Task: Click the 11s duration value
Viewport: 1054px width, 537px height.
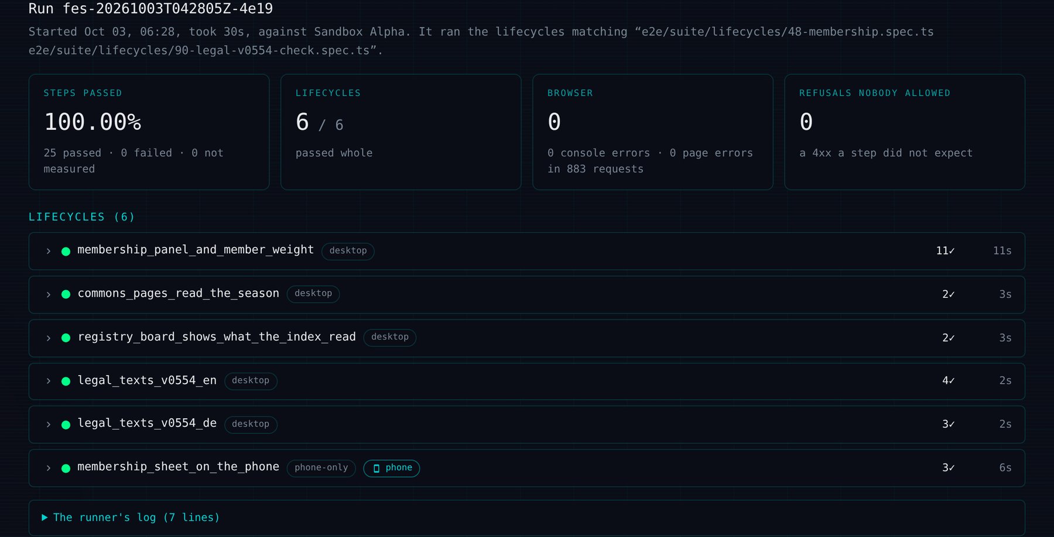Action: click(1002, 251)
